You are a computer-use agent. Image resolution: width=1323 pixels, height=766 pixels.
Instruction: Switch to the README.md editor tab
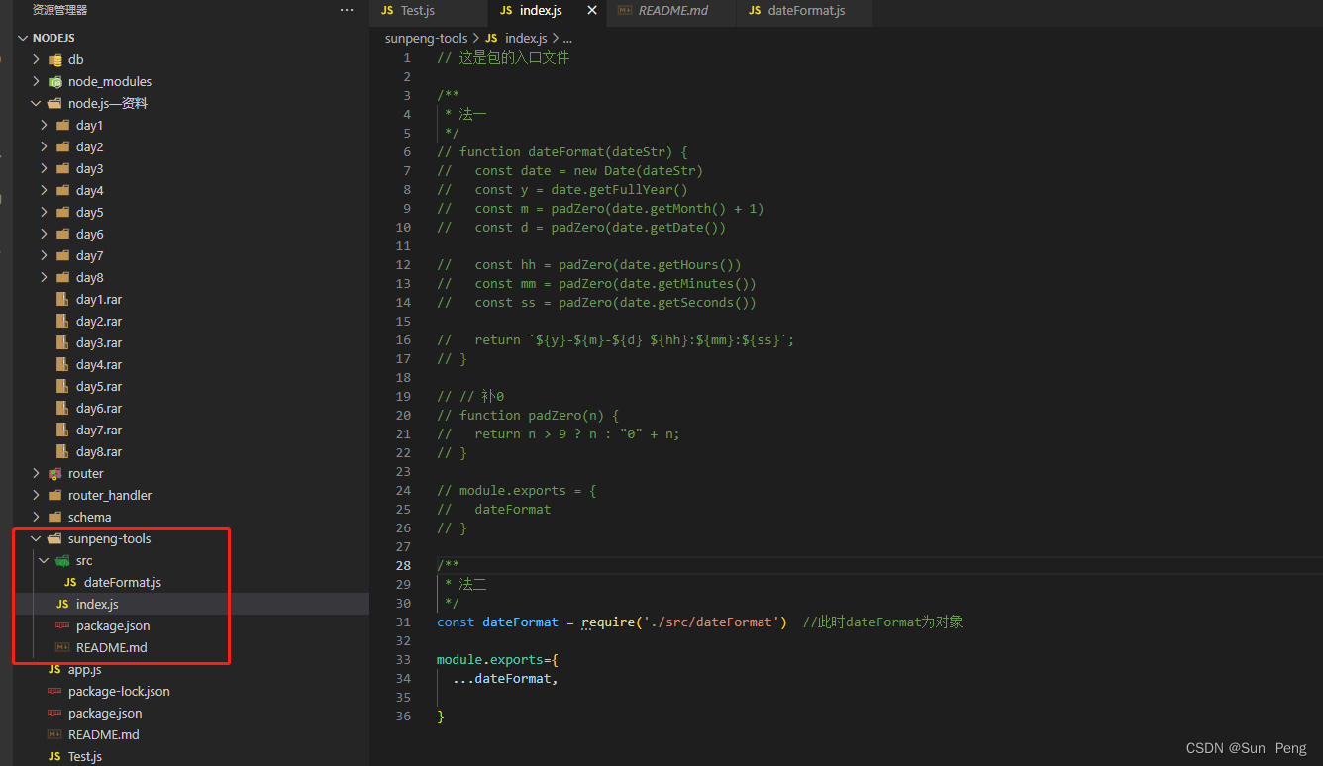click(x=673, y=11)
